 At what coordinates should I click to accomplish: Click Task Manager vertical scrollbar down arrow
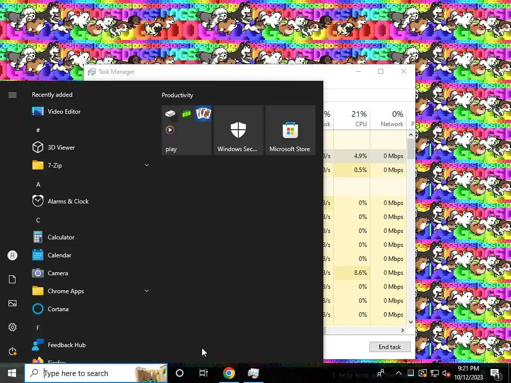(x=411, y=322)
